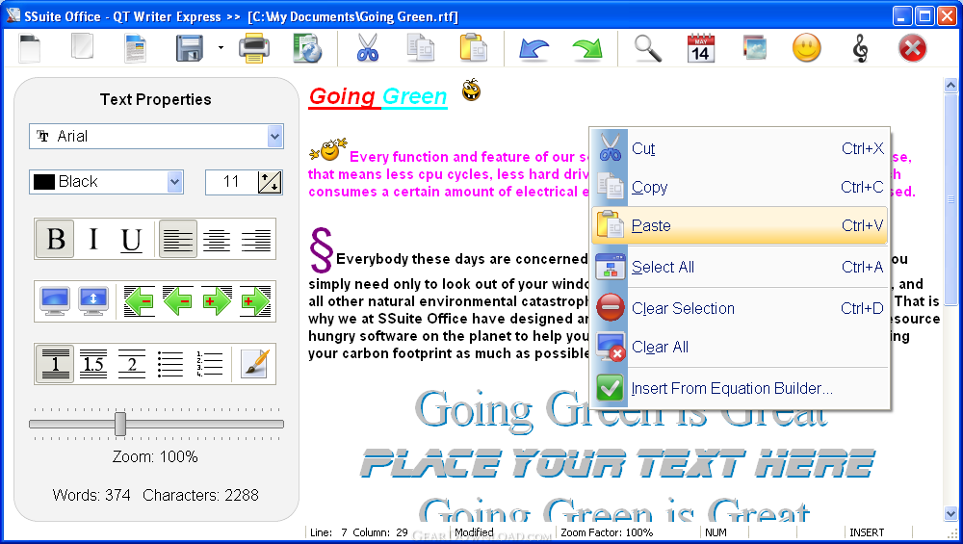This screenshot has width=963, height=544.
Task: Click the 'Zoom: 100%' label
Action: (155, 456)
